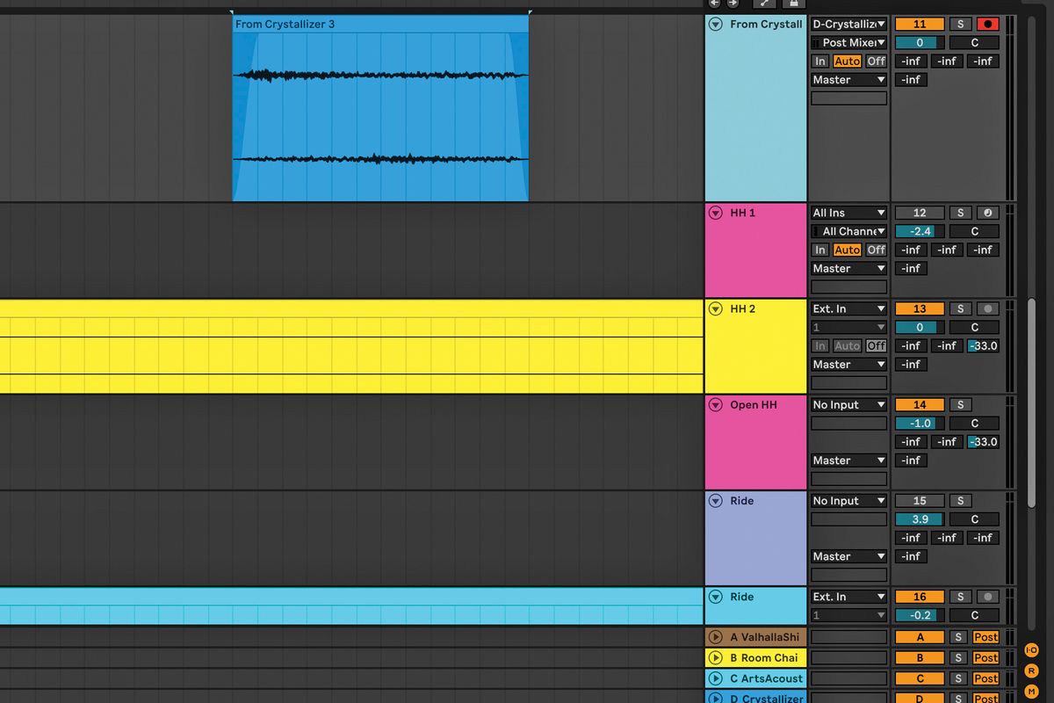The width and height of the screenshot is (1054, 703).
Task: Toggle the M mixer section circle icon
Action: click(x=1031, y=691)
